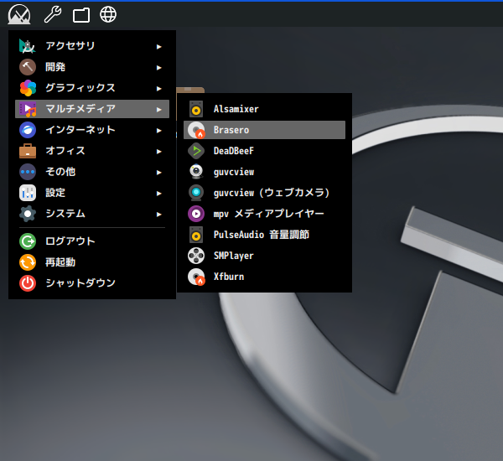
Task: Expand the グラフィックス submenu arrow
Action: tap(158, 88)
